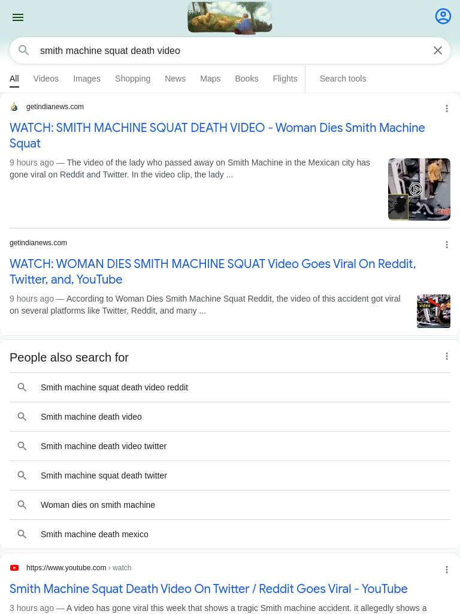This screenshot has height=614, width=460.
Task: Clear the search query with X icon
Action: pyautogui.click(x=438, y=50)
